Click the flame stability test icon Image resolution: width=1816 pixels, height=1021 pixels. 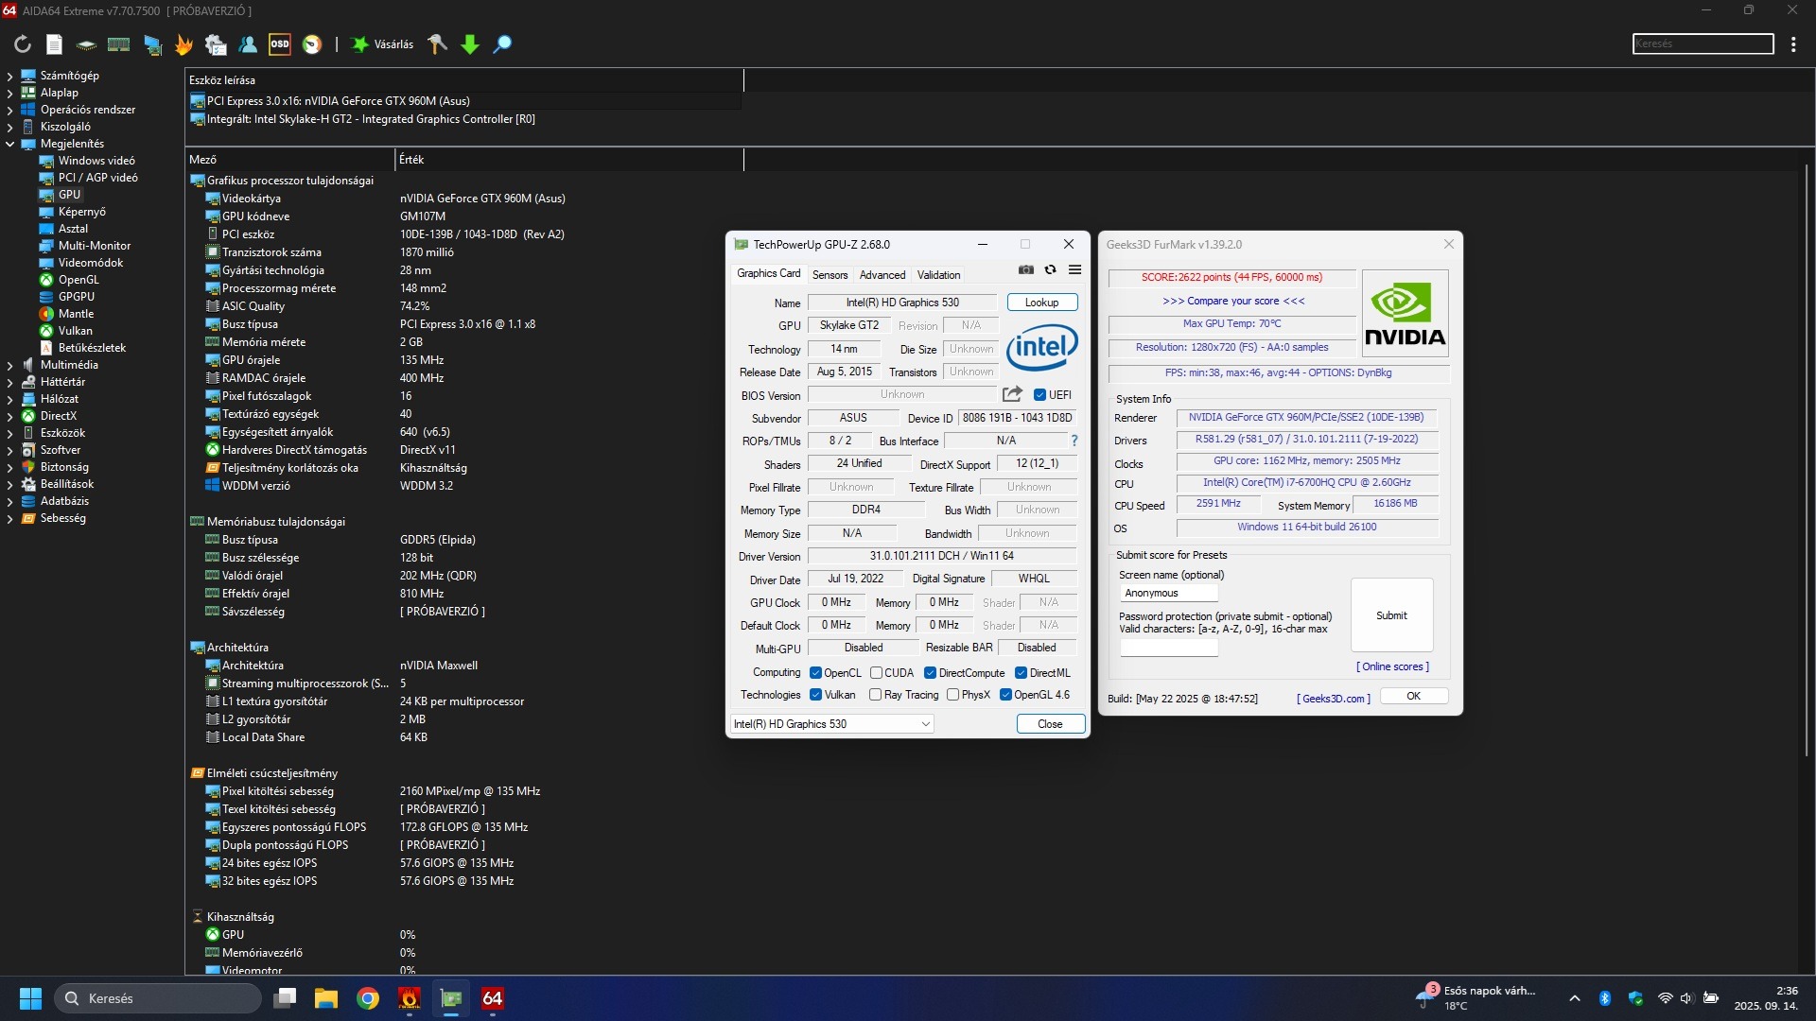tap(183, 44)
